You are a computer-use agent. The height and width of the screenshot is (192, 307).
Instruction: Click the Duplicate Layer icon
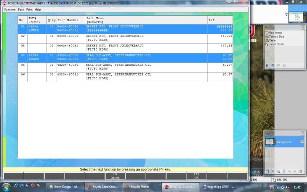tap(279, 171)
